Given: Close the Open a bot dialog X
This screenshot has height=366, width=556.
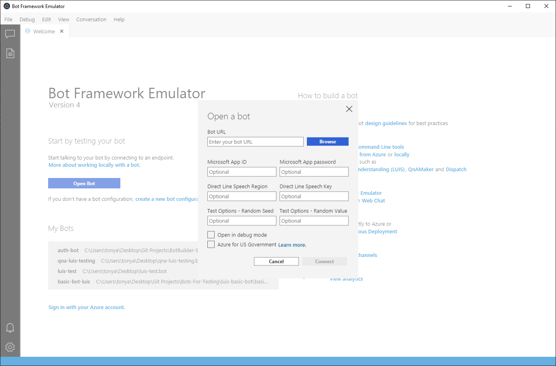Looking at the screenshot, I should pyautogui.click(x=349, y=109).
